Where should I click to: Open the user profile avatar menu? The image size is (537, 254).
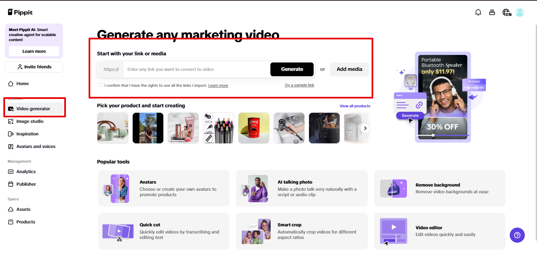(520, 12)
